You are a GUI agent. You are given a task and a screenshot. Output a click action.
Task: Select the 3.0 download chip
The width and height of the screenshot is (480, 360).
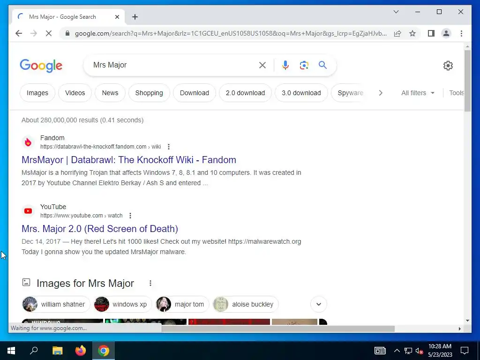[x=301, y=93]
